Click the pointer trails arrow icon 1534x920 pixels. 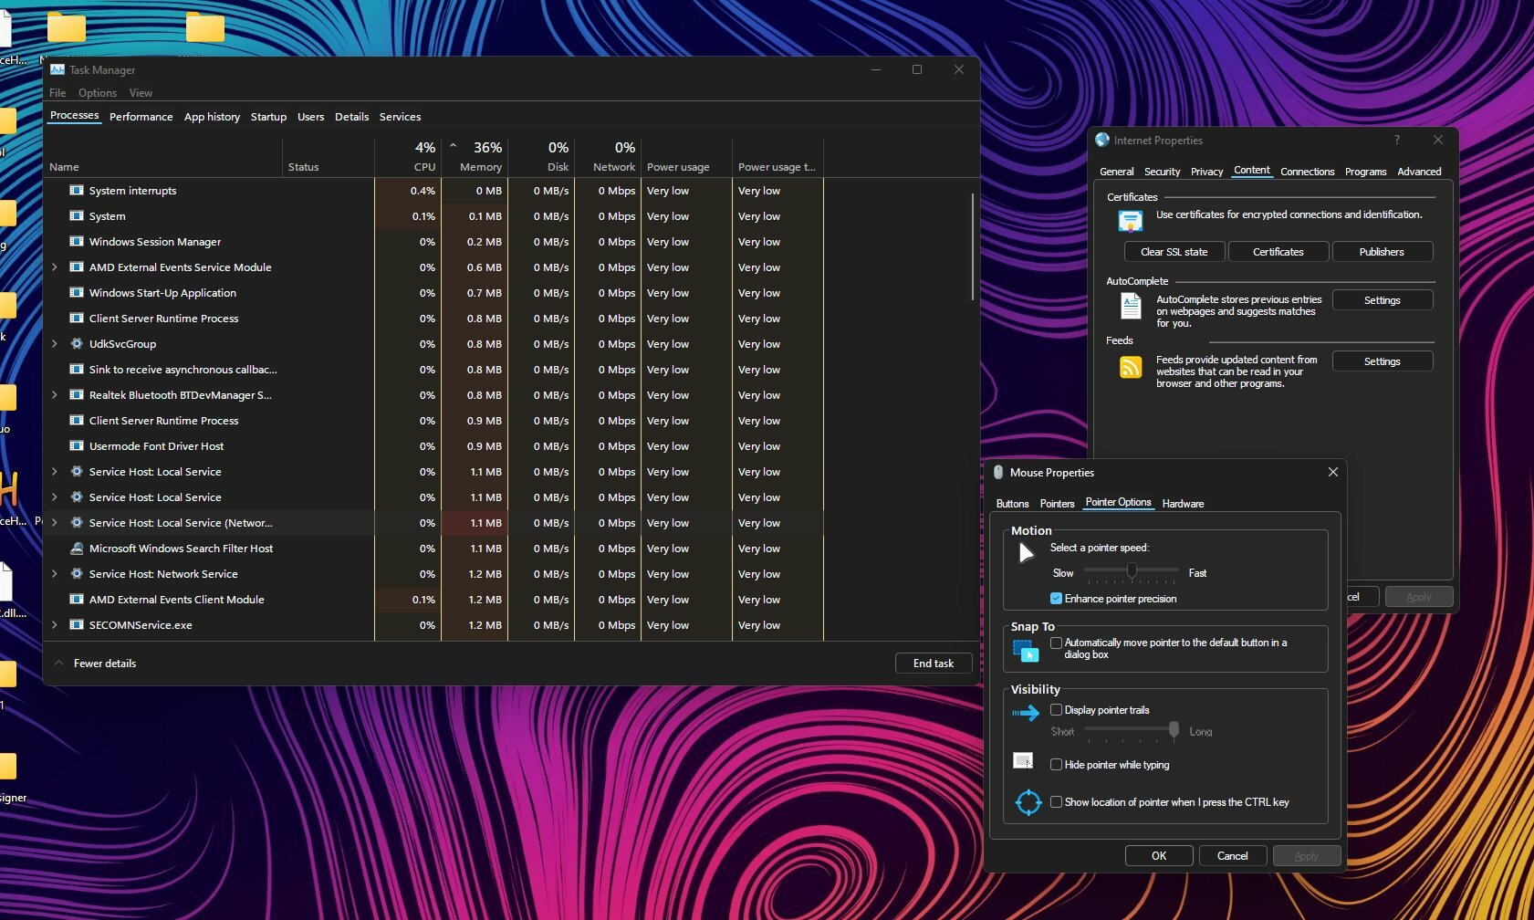click(x=1026, y=713)
